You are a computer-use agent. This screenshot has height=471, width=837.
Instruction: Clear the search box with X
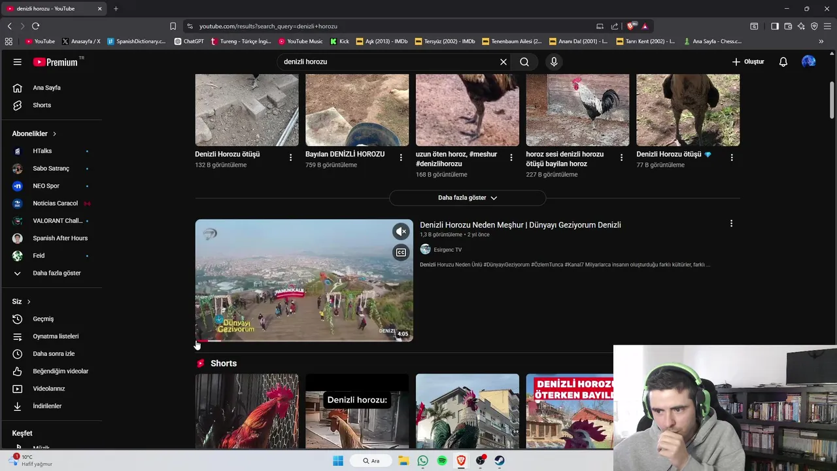click(504, 61)
